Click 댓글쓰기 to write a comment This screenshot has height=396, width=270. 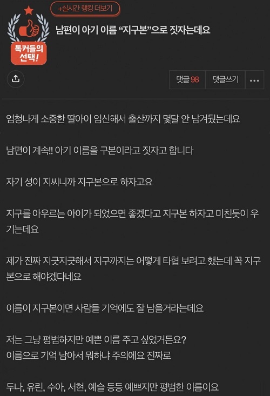click(x=226, y=80)
